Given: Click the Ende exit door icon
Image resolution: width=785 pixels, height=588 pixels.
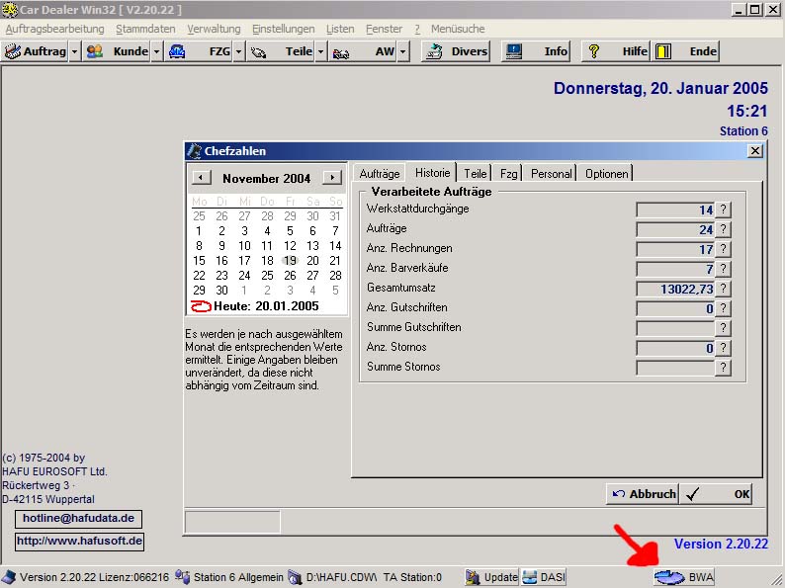Looking at the screenshot, I should [663, 51].
